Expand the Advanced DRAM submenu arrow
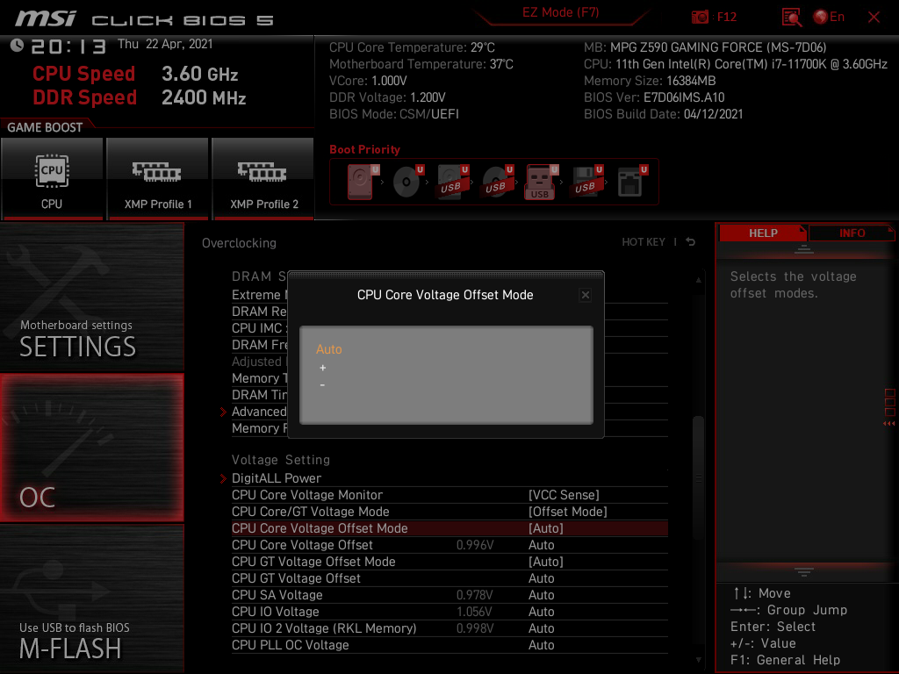 point(223,412)
